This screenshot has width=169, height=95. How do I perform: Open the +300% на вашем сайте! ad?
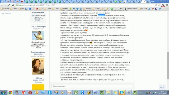38,79
